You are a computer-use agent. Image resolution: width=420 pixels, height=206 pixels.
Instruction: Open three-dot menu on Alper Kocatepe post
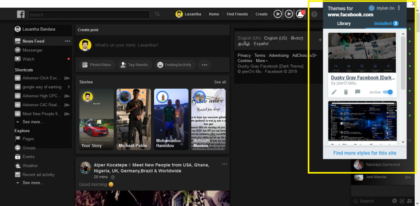224,164
